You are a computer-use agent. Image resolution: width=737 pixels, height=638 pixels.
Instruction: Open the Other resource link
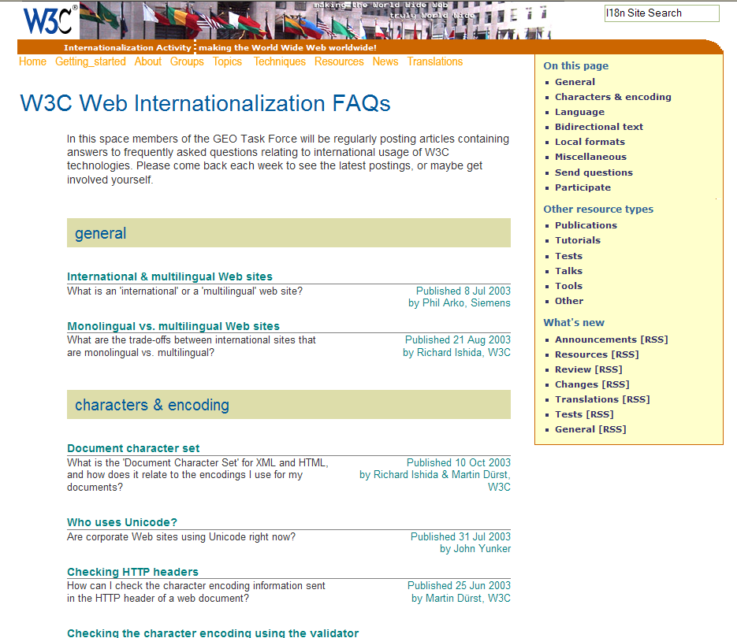point(569,301)
